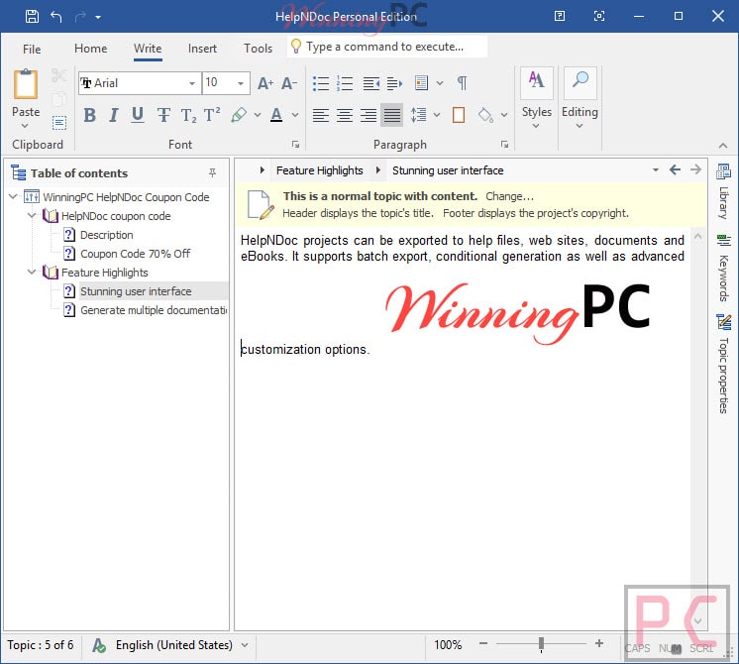739x664 pixels.
Task: Switch to the Write tab
Action: (148, 49)
